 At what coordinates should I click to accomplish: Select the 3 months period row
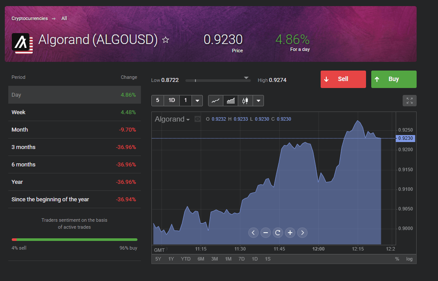[75, 147]
